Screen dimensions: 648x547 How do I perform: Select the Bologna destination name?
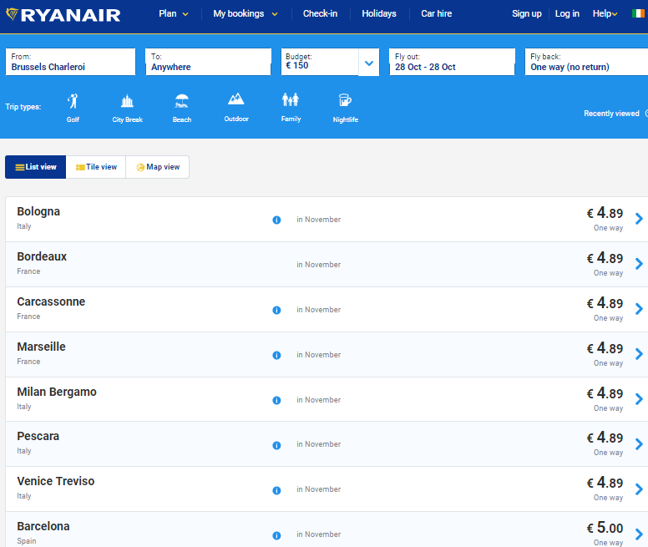point(38,211)
